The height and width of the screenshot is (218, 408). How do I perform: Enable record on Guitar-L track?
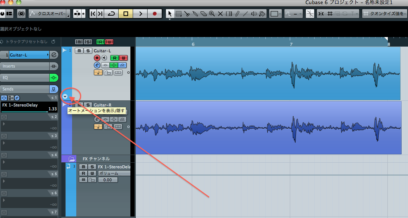click(x=97, y=58)
